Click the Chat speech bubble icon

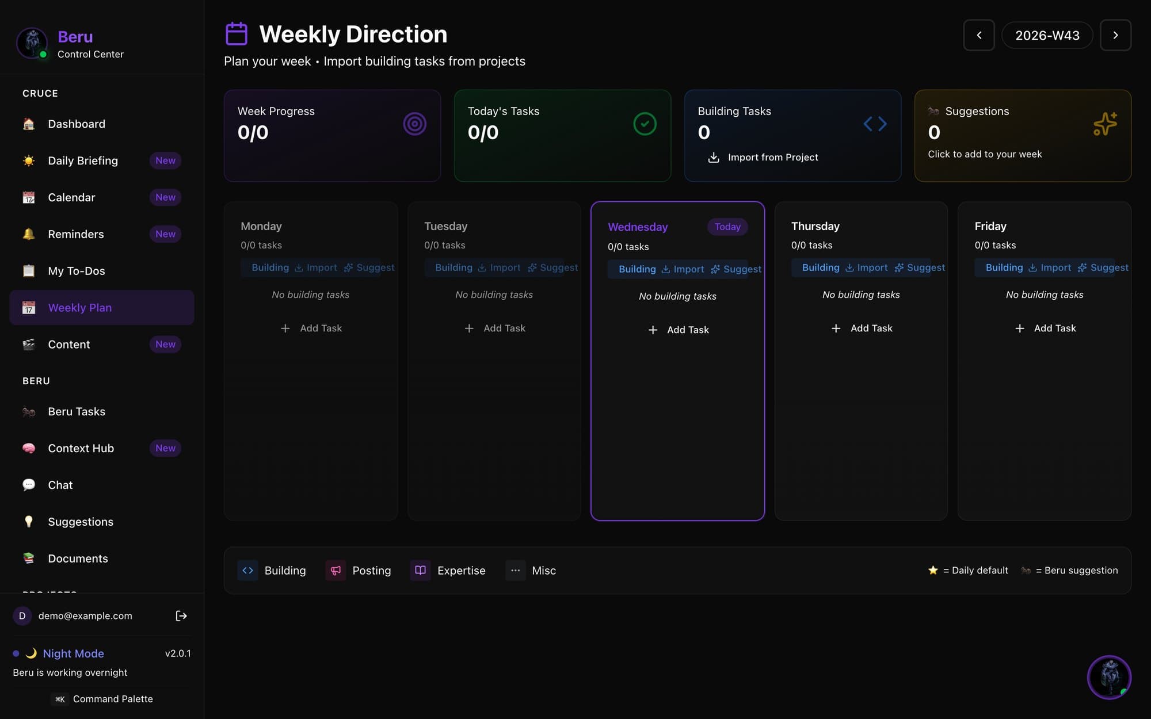(x=29, y=485)
